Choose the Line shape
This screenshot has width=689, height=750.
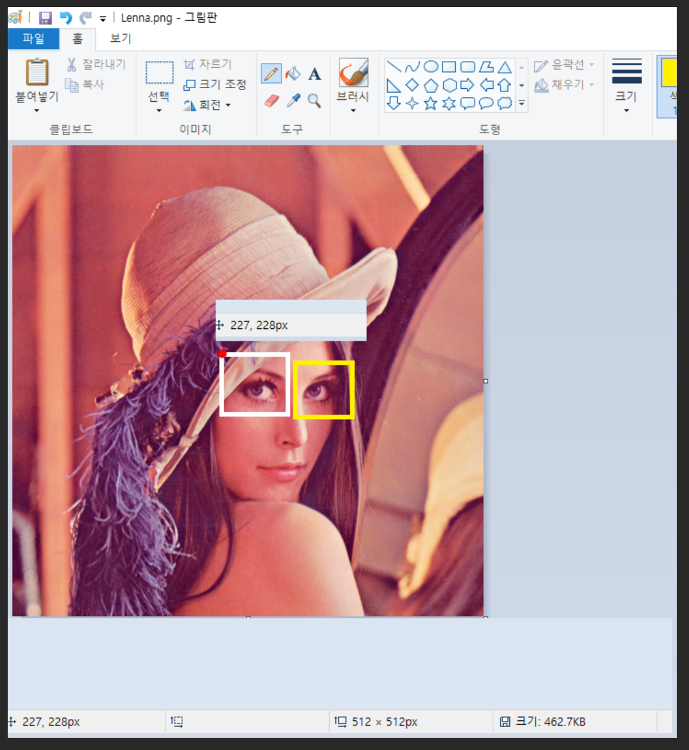click(x=394, y=67)
